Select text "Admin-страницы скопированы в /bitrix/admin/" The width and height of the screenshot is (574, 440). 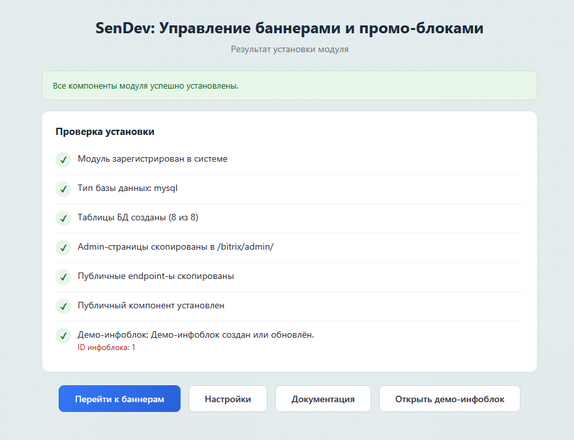[x=175, y=246]
